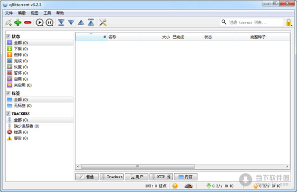The height and width of the screenshot is (192, 297).
Task: Click the download speed 0 B/s indicator
Action: [220, 186]
